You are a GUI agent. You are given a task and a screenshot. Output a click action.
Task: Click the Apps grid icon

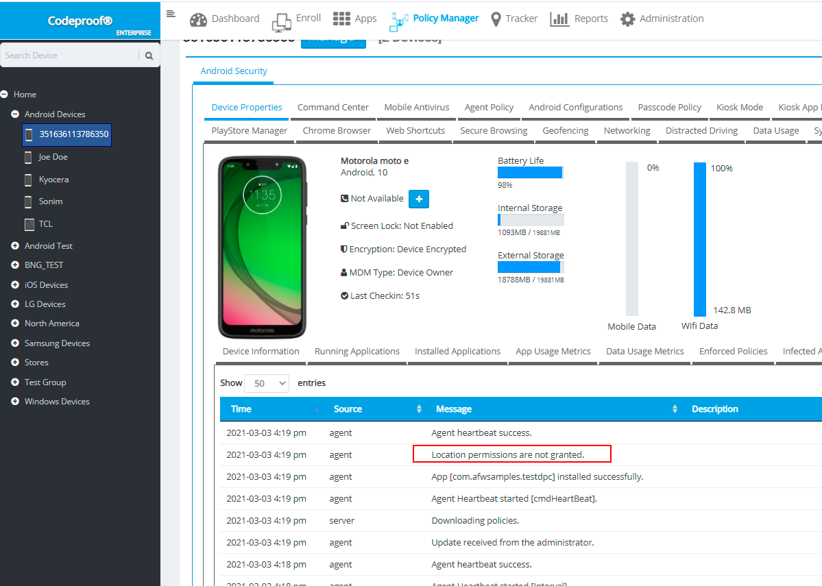point(342,19)
